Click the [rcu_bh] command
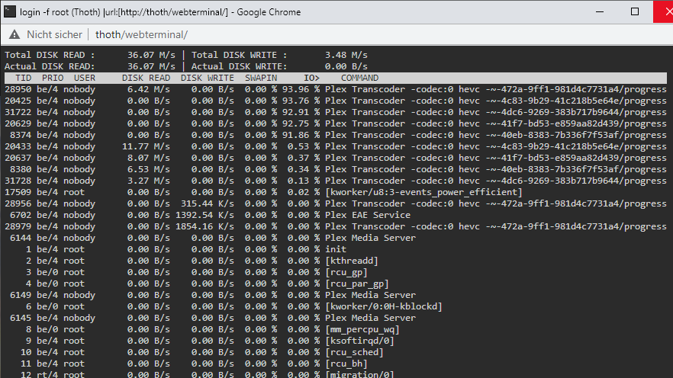 (x=346, y=364)
